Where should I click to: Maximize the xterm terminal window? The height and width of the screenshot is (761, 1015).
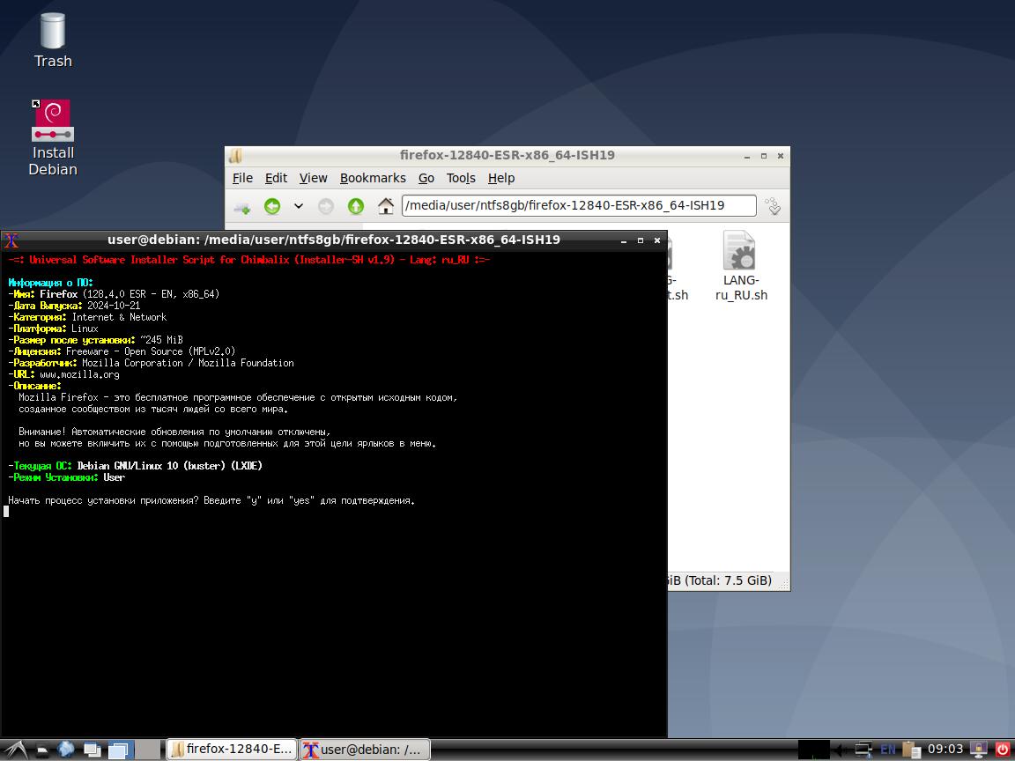641,240
